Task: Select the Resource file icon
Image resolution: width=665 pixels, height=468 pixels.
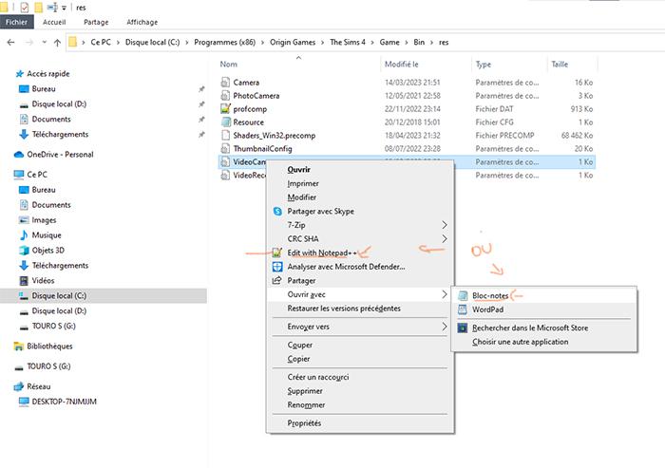Action: pyautogui.click(x=225, y=122)
